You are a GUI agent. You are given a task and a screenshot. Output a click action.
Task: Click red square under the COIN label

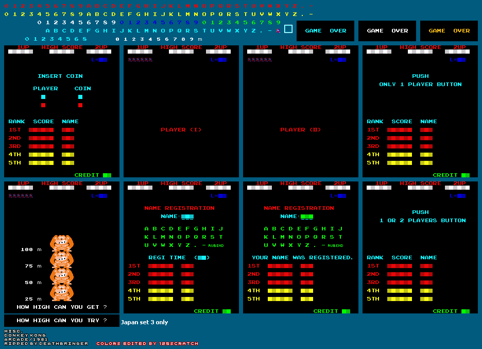pos(80,105)
